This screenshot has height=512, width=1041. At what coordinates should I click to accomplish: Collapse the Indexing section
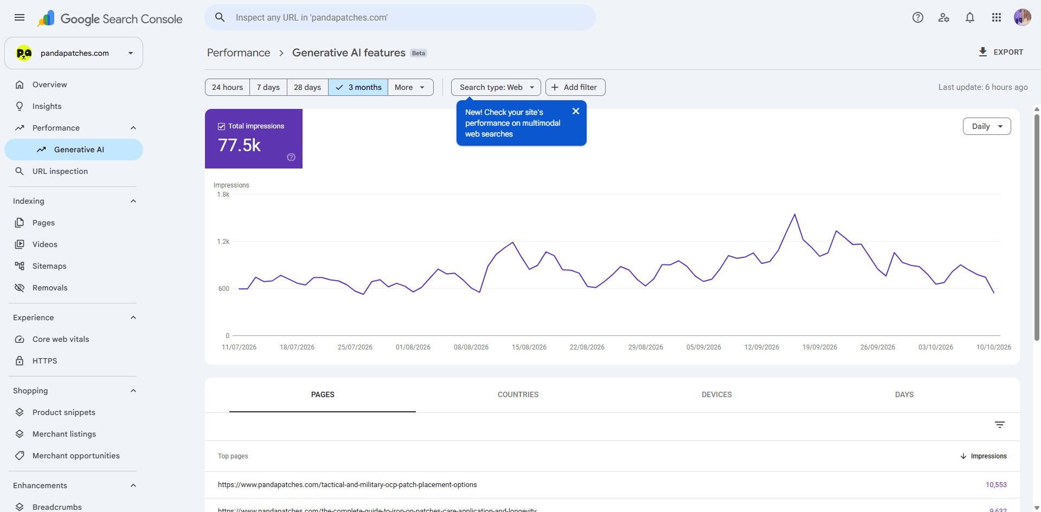tap(133, 201)
